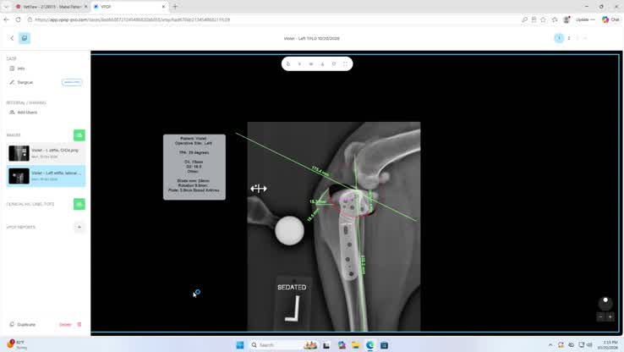The image size is (624, 352).
Task: Click the round knob above zoom controls
Action: (605, 303)
